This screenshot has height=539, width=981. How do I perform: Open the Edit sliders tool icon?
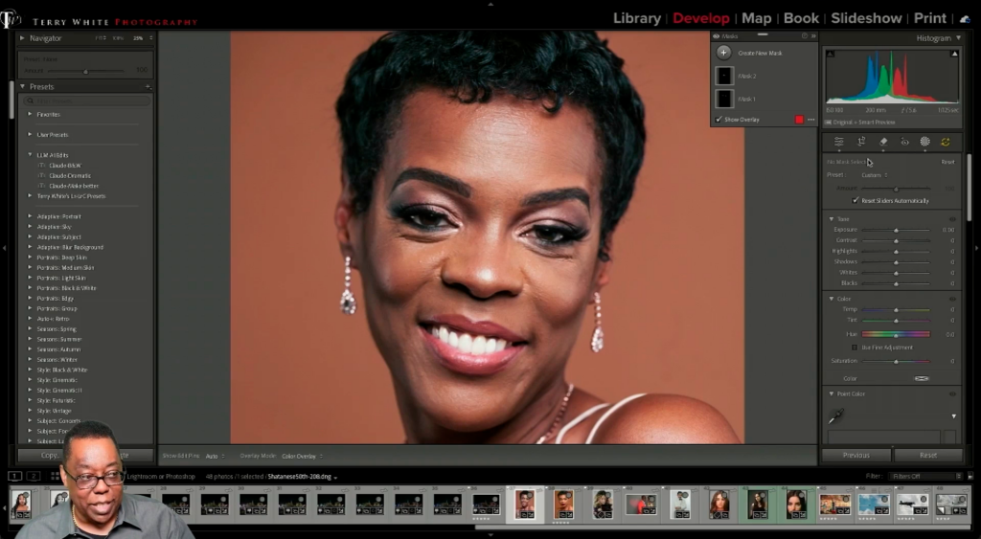(839, 142)
